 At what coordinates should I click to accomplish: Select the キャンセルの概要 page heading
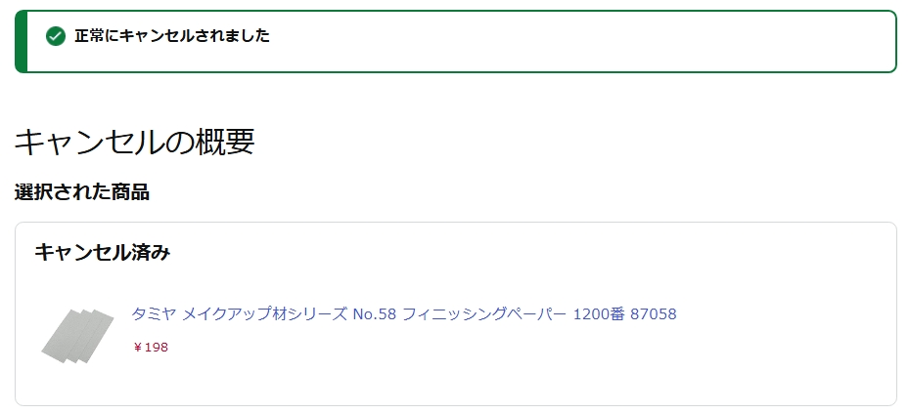(x=134, y=142)
